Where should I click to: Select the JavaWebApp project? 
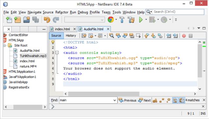[x=18, y=82]
